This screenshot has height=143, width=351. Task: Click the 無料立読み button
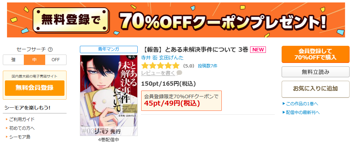tap(315, 72)
